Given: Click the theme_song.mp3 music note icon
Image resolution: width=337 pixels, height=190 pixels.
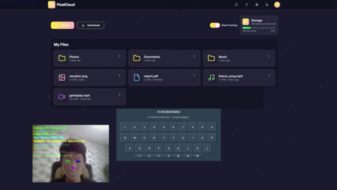Looking at the screenshot, I should point(211,77).
